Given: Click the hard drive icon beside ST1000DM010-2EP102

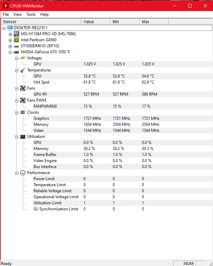Looking at the screenshot, I should [16, 46].
